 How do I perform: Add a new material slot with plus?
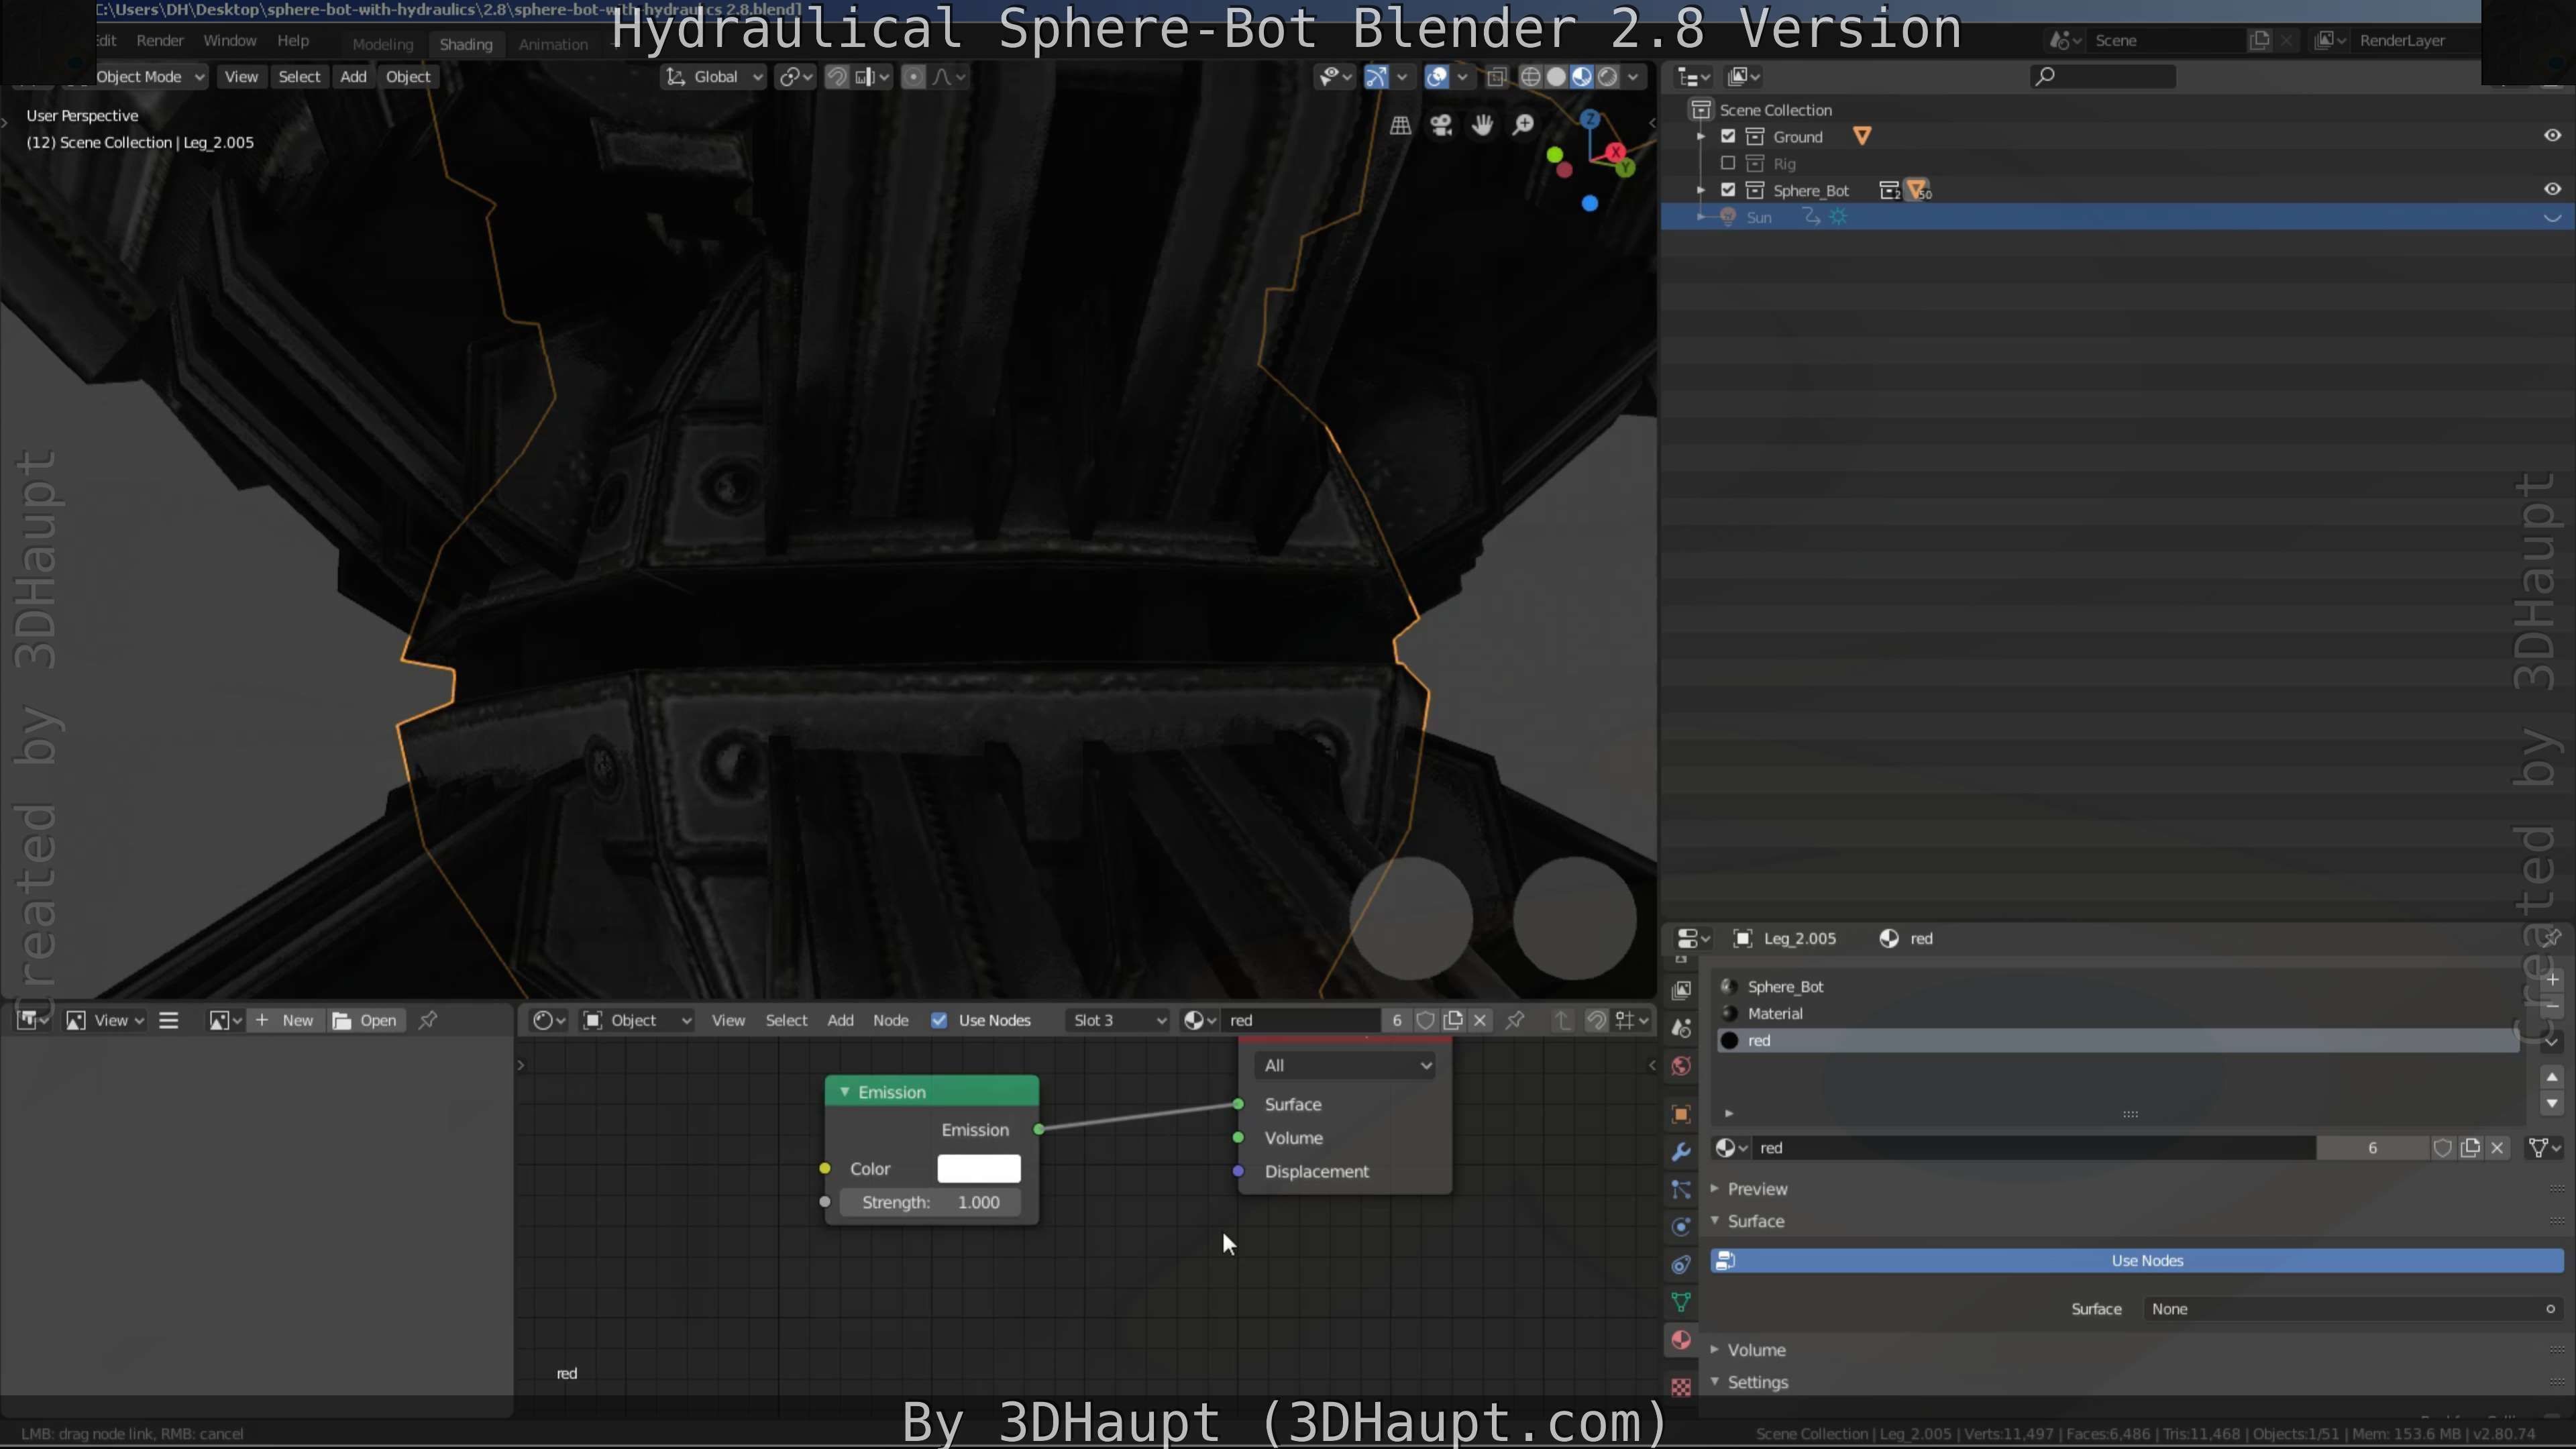coord(2552,979)
